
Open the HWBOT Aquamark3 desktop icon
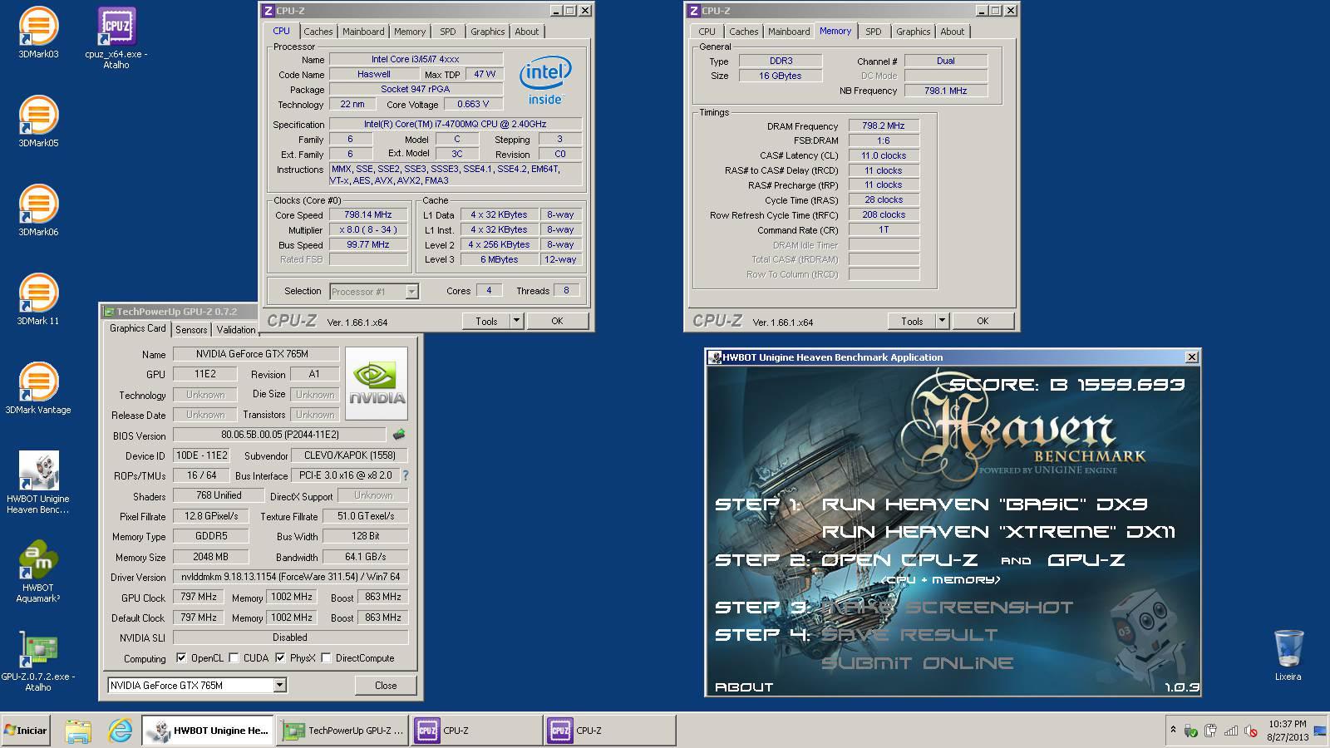click(38, 571)
